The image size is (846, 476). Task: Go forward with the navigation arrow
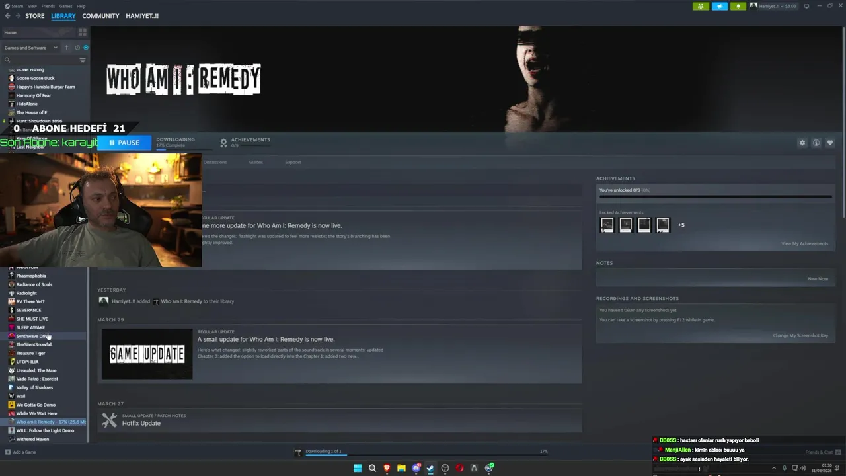(x=17, y=16)
